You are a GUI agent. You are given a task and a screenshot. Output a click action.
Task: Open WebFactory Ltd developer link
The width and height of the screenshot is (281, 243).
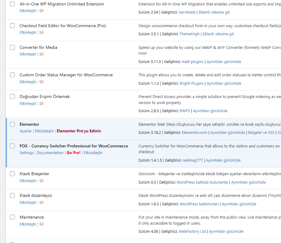[192, 231]
